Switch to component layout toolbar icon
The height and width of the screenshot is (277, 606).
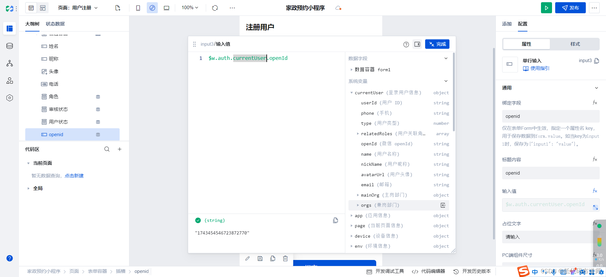tap(43, 8)
